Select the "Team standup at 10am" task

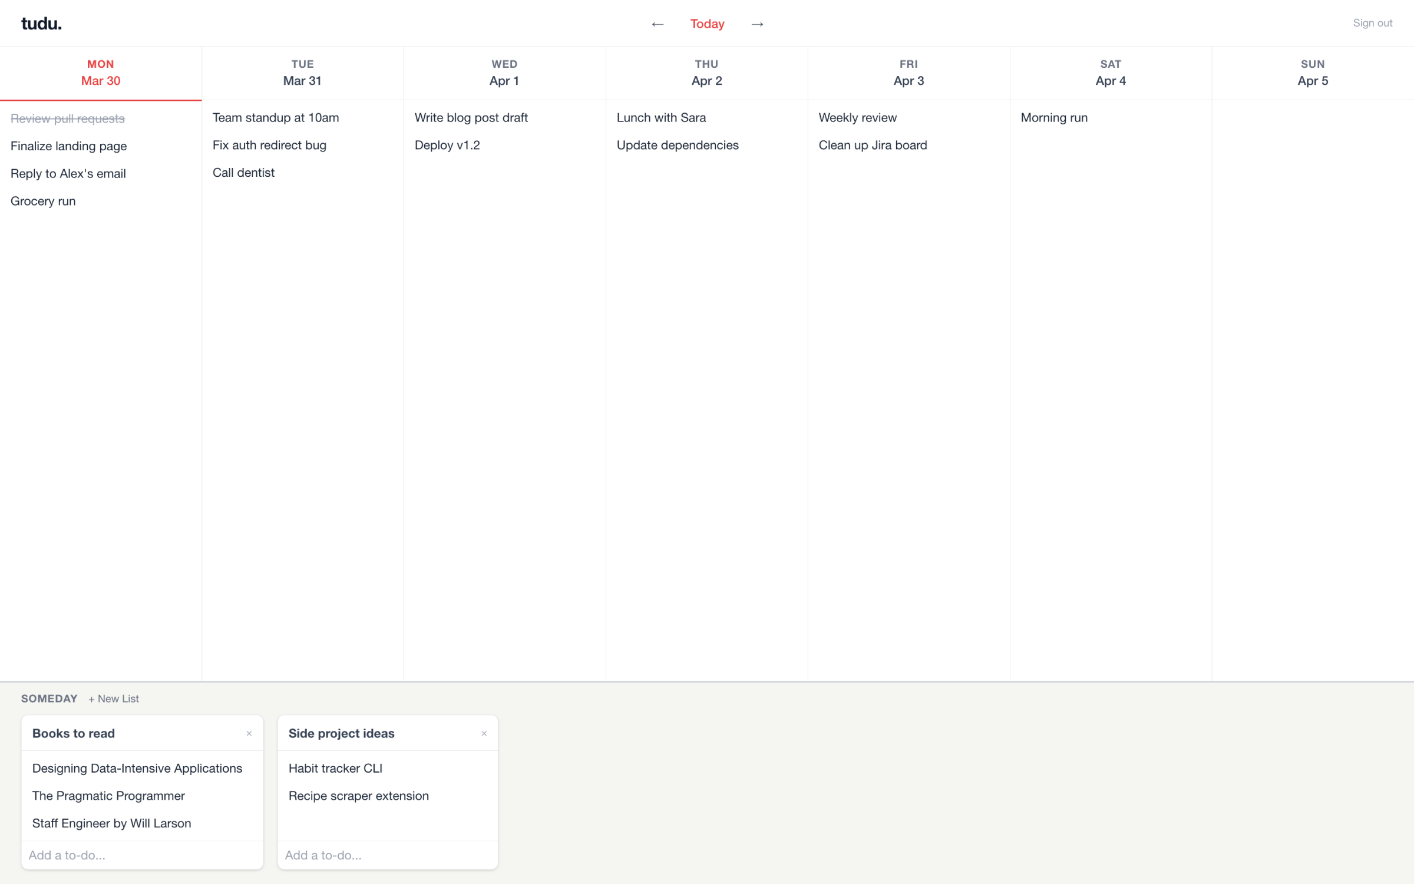pos(276,117)
